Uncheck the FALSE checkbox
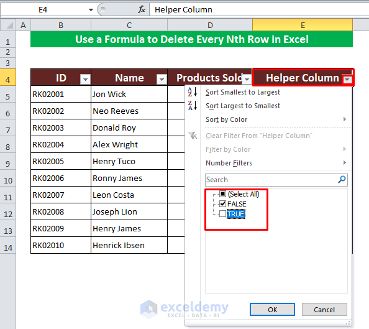This screenshot has height=329, width=369. 222,203
